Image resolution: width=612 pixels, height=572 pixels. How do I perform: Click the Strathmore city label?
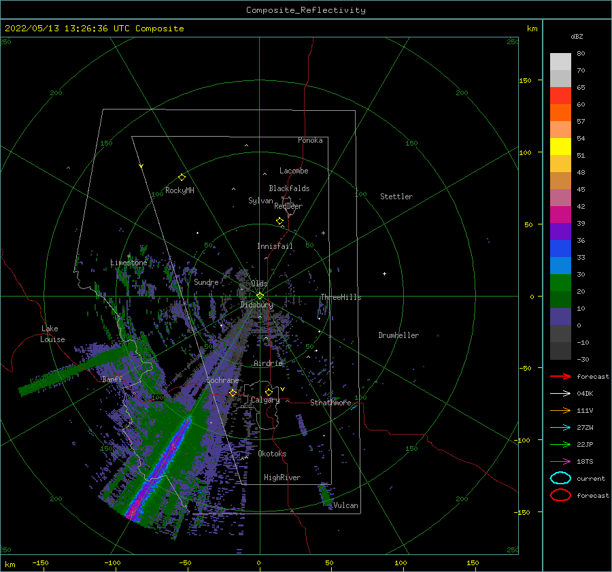pos(330,403)
